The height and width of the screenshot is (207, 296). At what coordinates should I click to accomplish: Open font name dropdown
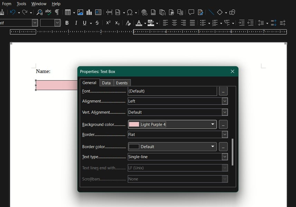[35, 23]
